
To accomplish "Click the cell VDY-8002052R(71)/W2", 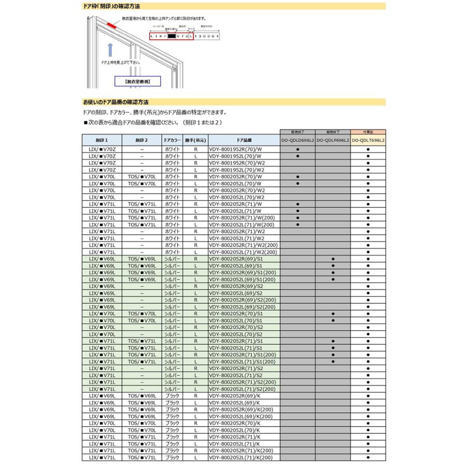I will [x=244, y=231].
